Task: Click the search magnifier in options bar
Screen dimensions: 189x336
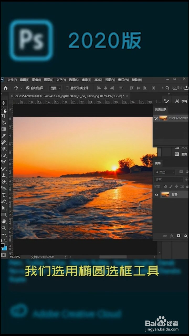Action: point(167,88)
